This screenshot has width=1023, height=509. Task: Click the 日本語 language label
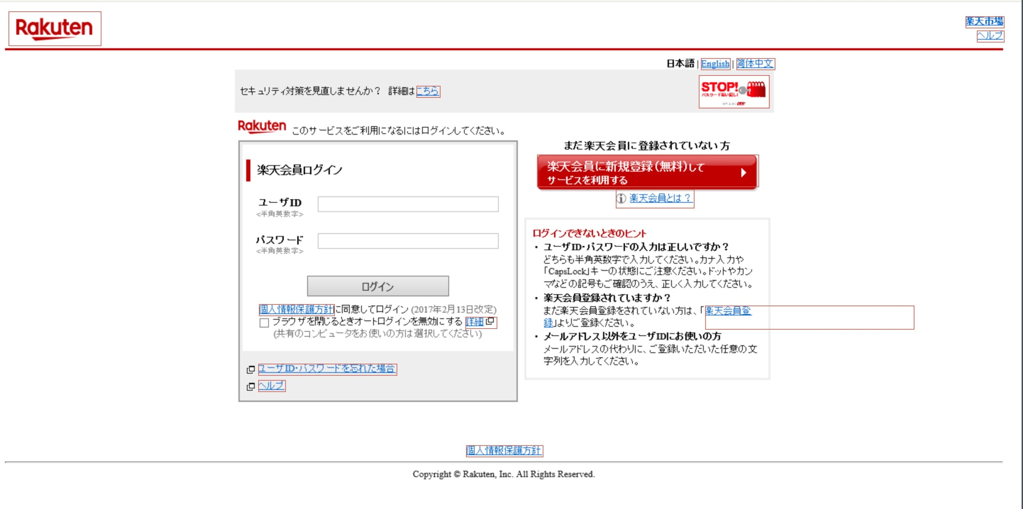[x=681, y=63]
